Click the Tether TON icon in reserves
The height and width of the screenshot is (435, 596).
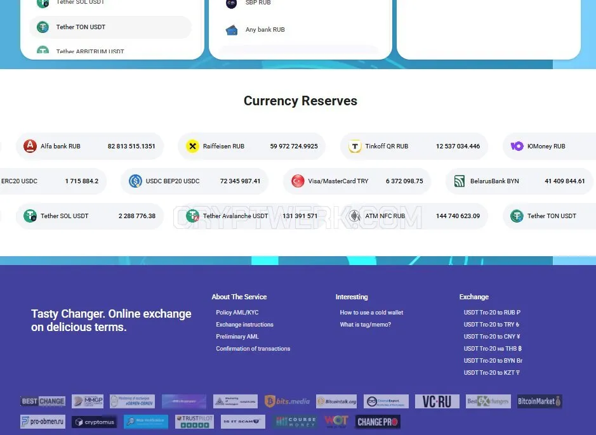point(517,216)
